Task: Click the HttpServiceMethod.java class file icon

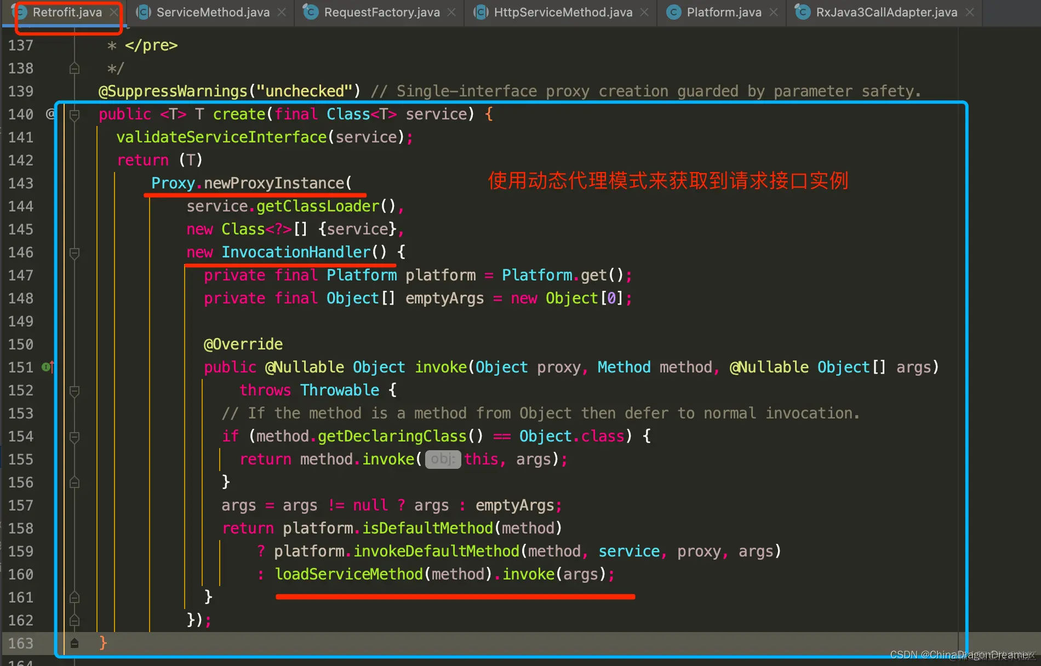Action: [481, 12]
